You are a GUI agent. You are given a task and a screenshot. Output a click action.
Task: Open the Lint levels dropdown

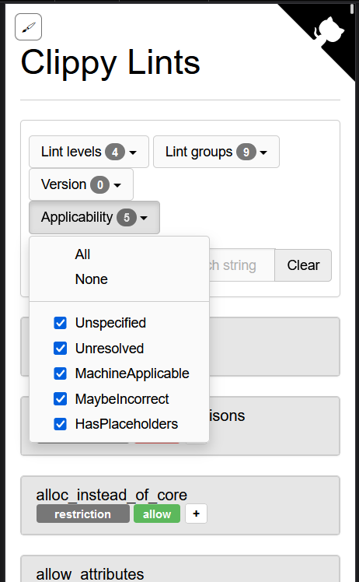point(89,152)
